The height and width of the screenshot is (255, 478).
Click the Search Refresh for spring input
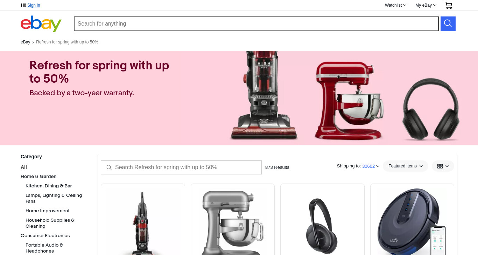click(181, 167)
